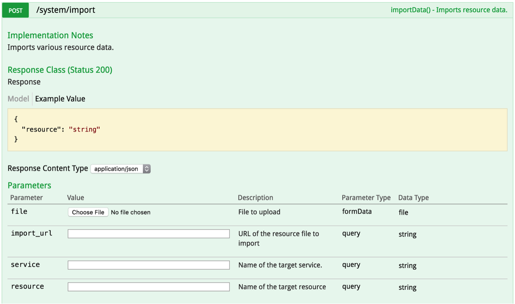Click the importData() operation link
515x304 pixels.
pos(449,9)
